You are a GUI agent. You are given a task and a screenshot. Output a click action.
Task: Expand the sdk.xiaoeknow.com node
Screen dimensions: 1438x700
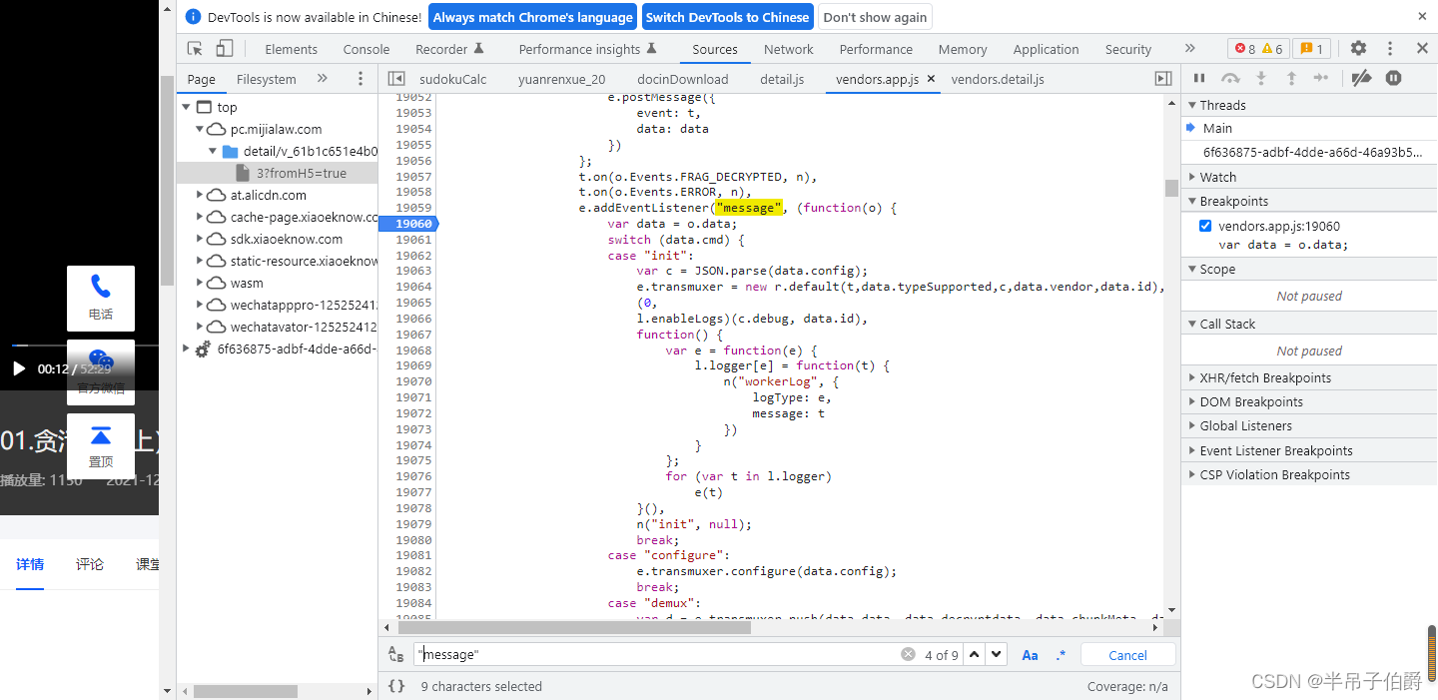[x=200, y=239]
